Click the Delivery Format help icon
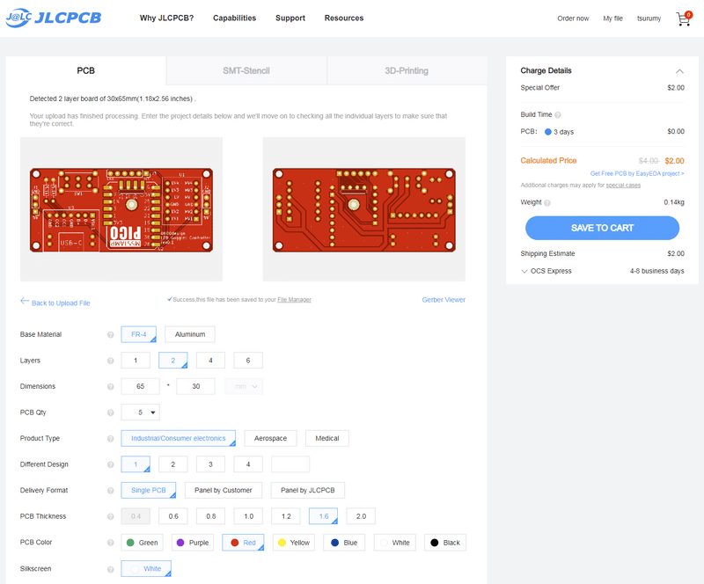704x584 pixels. pyautogui.click(x=111, y=491)
